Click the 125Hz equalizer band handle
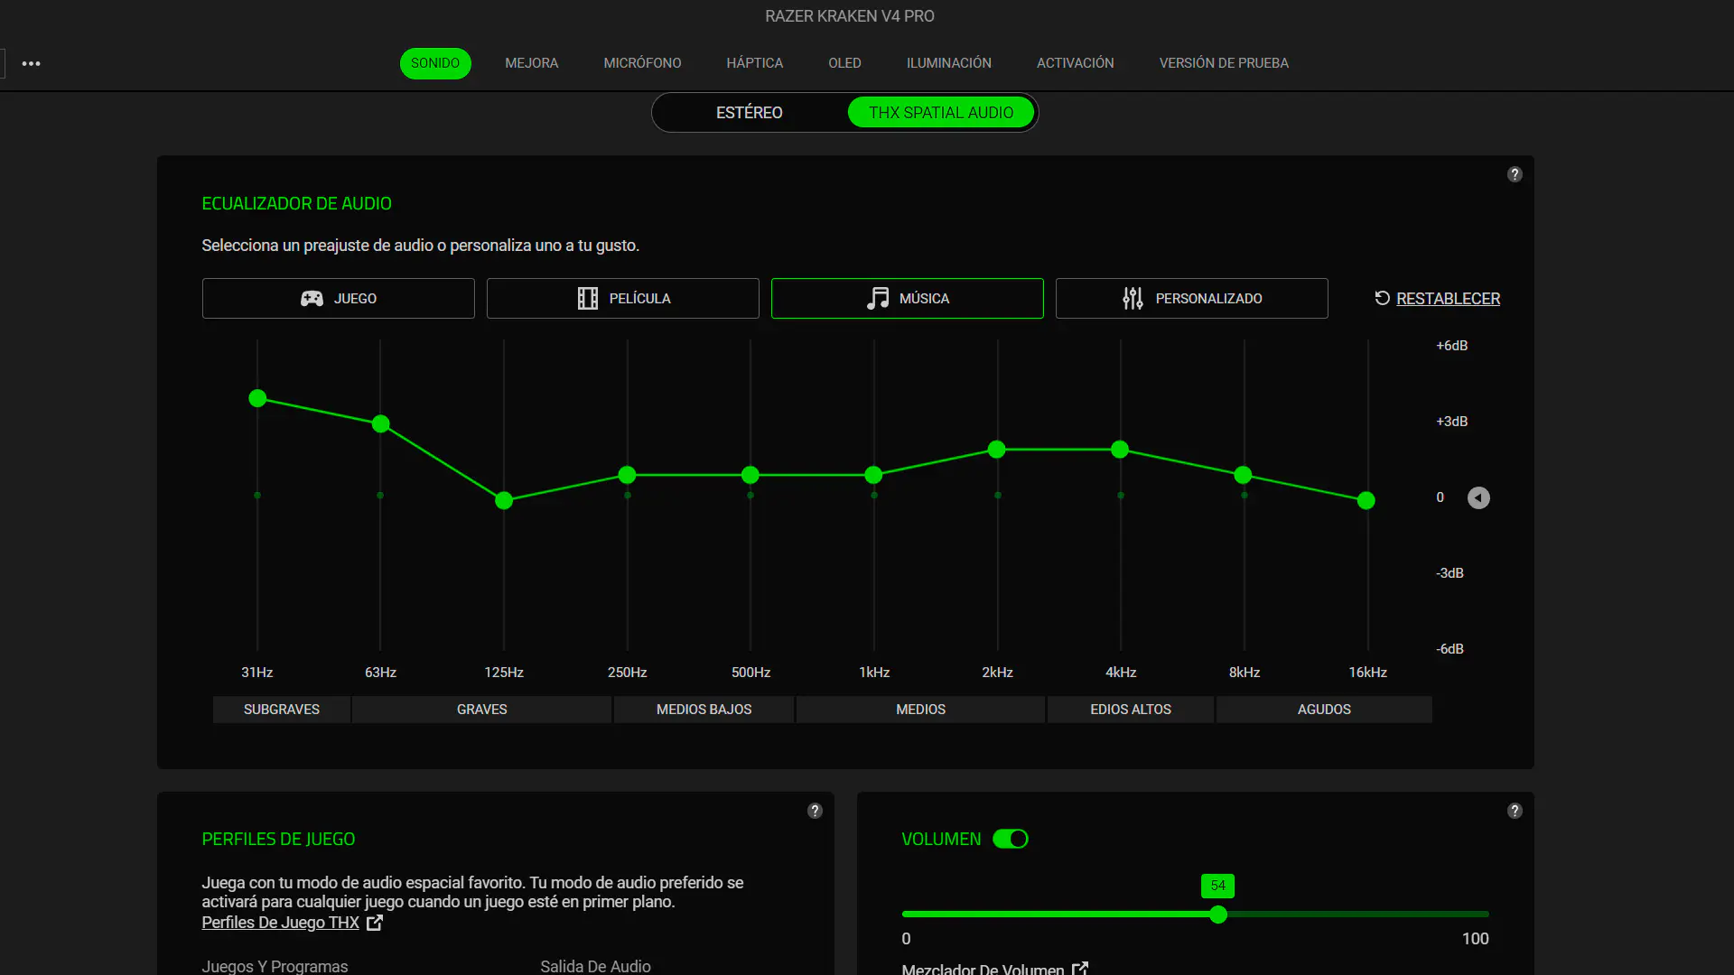Viewport: 1734px width, 975px height. [x=504, y=500]
